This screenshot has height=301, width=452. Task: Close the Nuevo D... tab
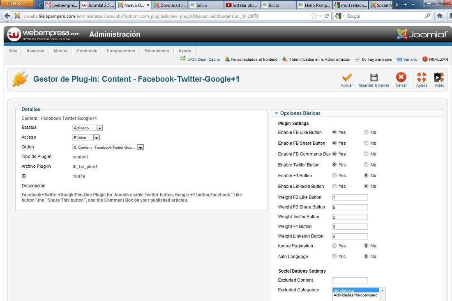148,5
